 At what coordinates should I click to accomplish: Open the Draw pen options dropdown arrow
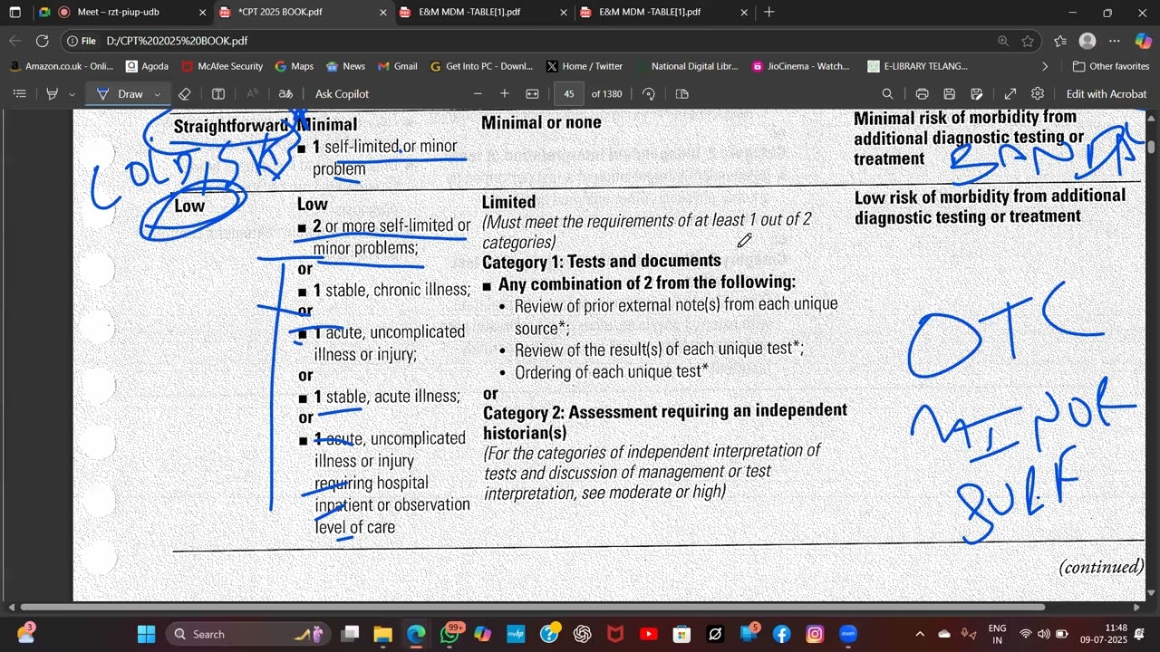pos(157,94)
